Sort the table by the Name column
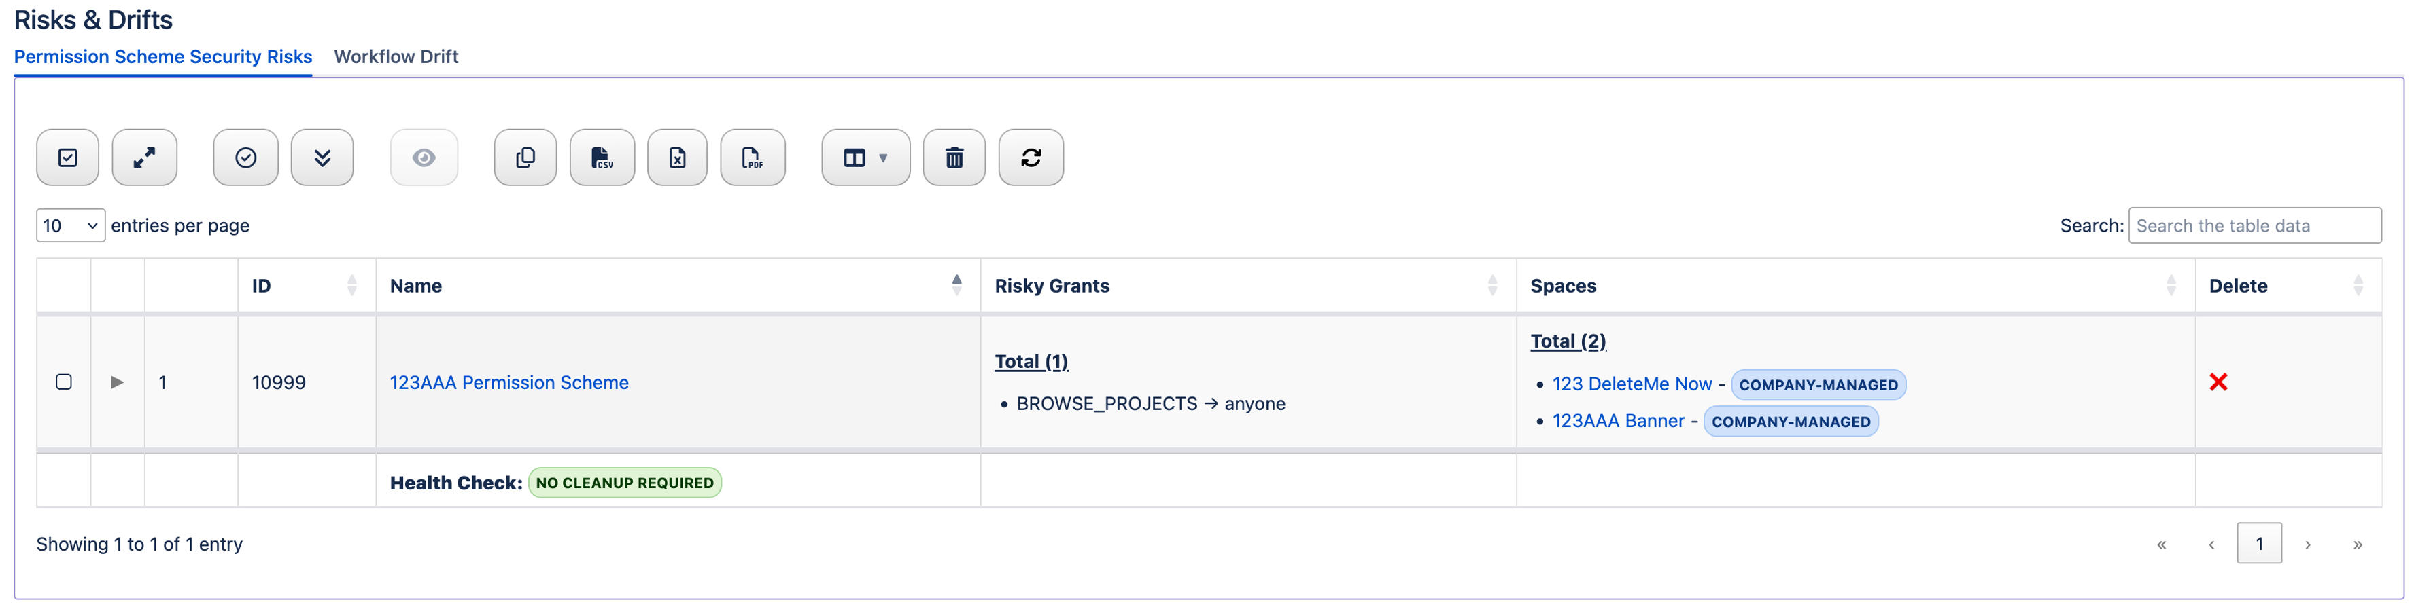 pyautogui.click(x=417, y=285)
